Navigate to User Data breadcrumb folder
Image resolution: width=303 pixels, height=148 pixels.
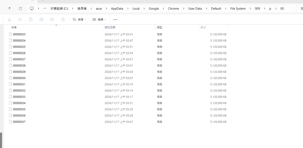pos(195,8)
